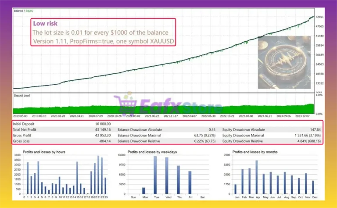Click the 2020.01.28 date on the timeline

click(58, 116)
